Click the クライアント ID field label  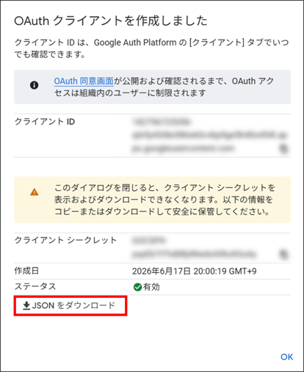(x=45, y=122)
